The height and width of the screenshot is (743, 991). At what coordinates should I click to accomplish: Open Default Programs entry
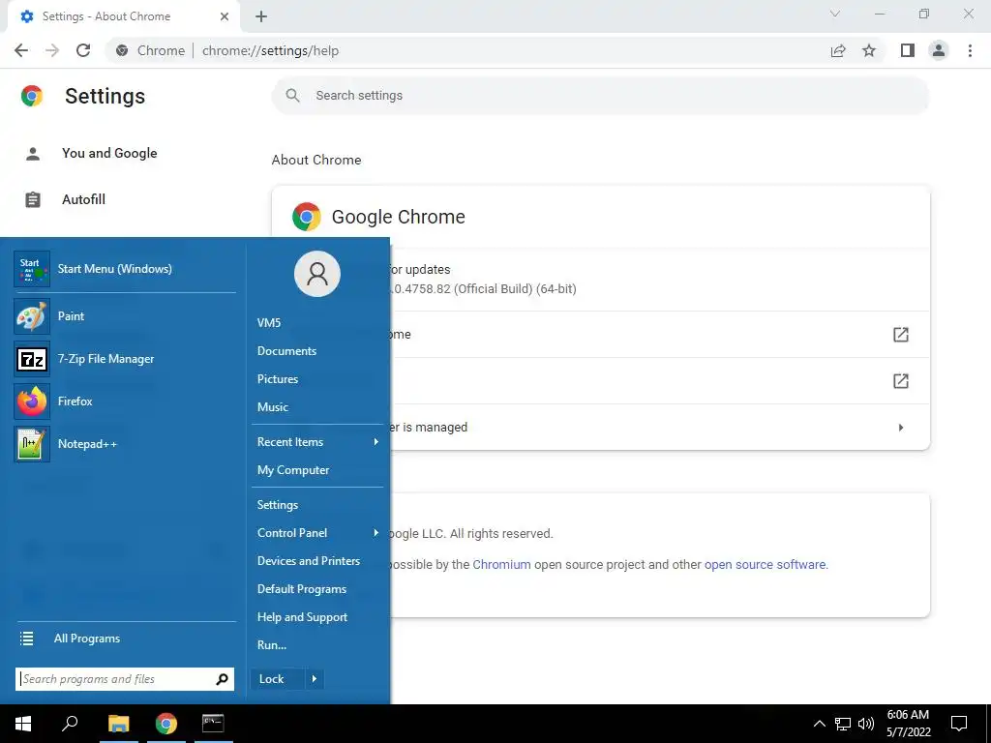click(302, 589)
